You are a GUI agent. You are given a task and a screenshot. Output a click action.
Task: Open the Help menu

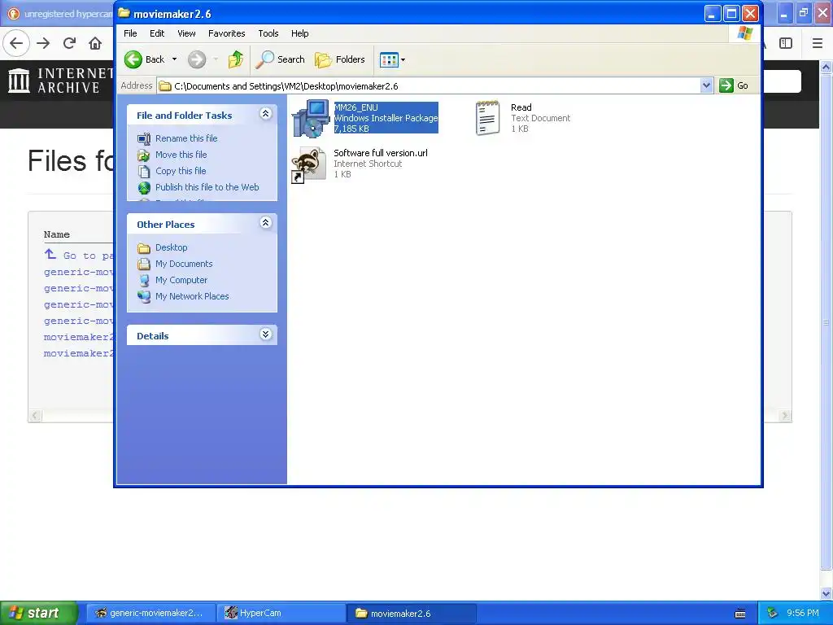point(299,33)
